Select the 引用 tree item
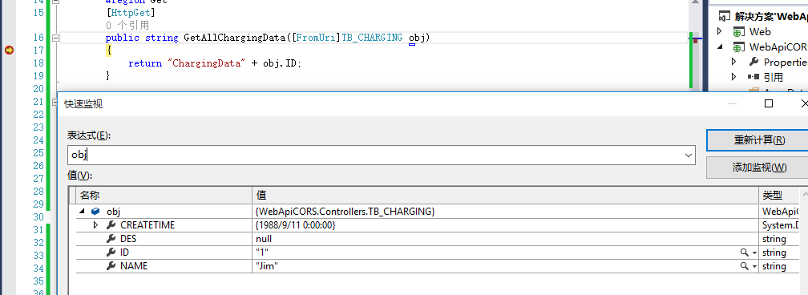This screenshot has height=295, width=808. (774, 78)
